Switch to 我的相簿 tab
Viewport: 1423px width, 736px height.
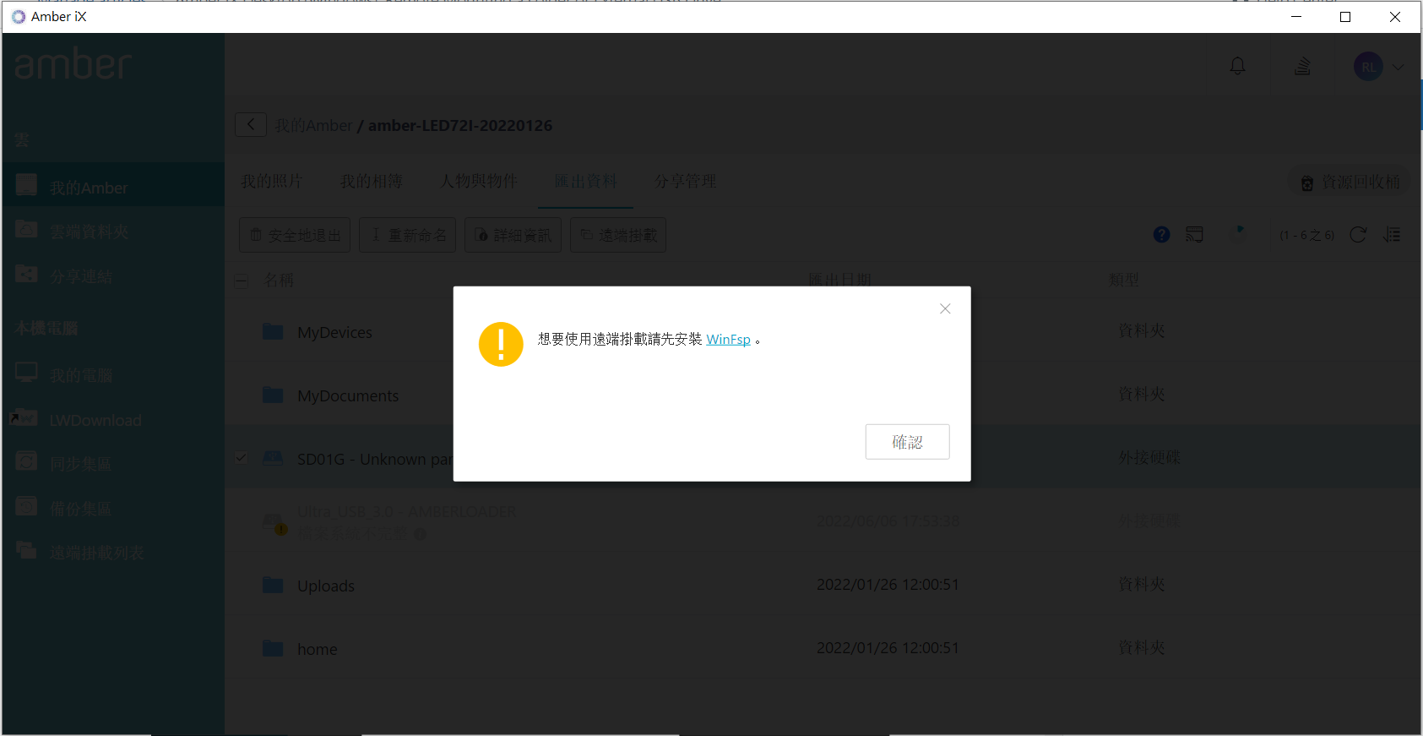371,181
